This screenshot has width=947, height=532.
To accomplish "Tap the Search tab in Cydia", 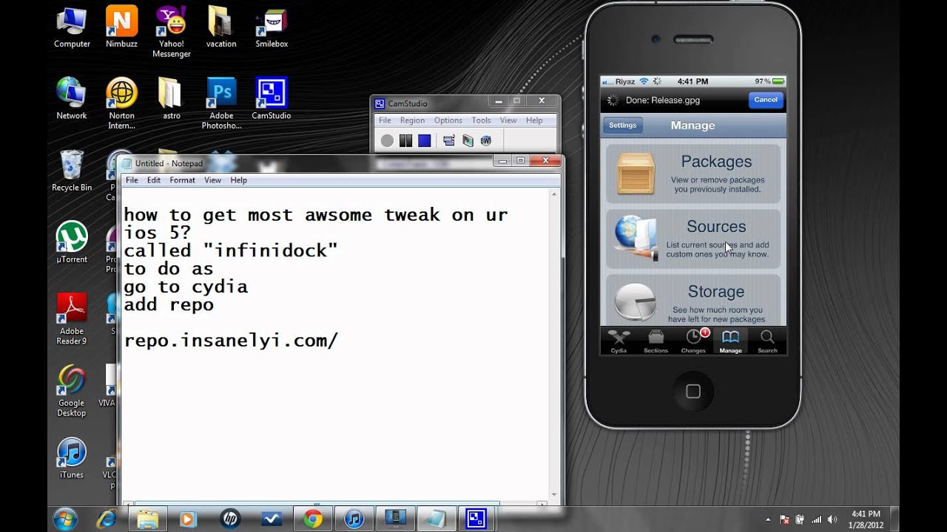I will point(767,341).
